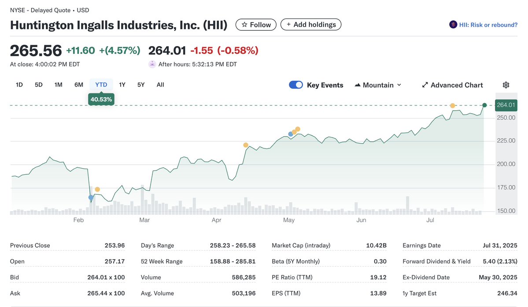528x307 pixels.
Task: Click the Apr label on chart axis
Action: pyautogui.click(x=216, y=220)
